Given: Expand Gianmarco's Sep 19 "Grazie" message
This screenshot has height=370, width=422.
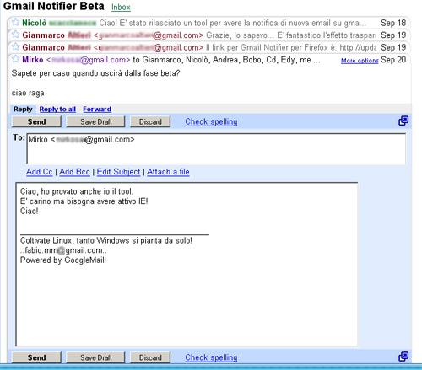Looking at the screenshot, I should (x=208, y=35).
